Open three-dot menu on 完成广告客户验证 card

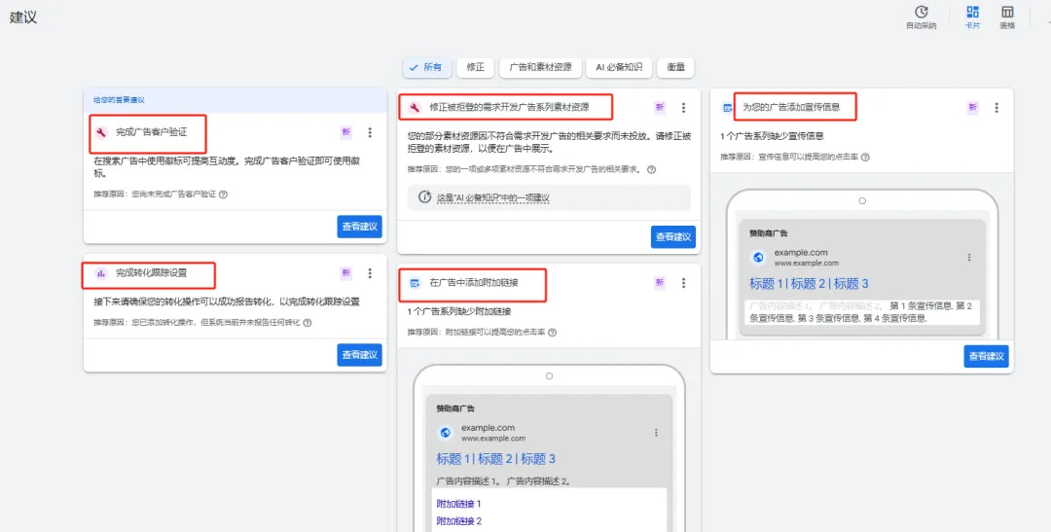coord(370,132)
